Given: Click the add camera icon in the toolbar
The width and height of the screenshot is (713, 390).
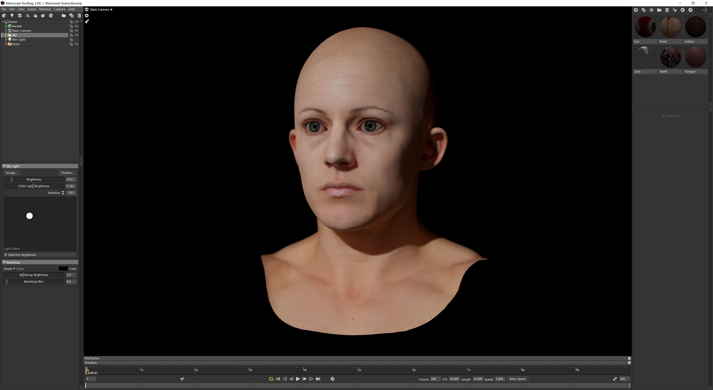Looking at the screenshot, I should tap(20, 16).
